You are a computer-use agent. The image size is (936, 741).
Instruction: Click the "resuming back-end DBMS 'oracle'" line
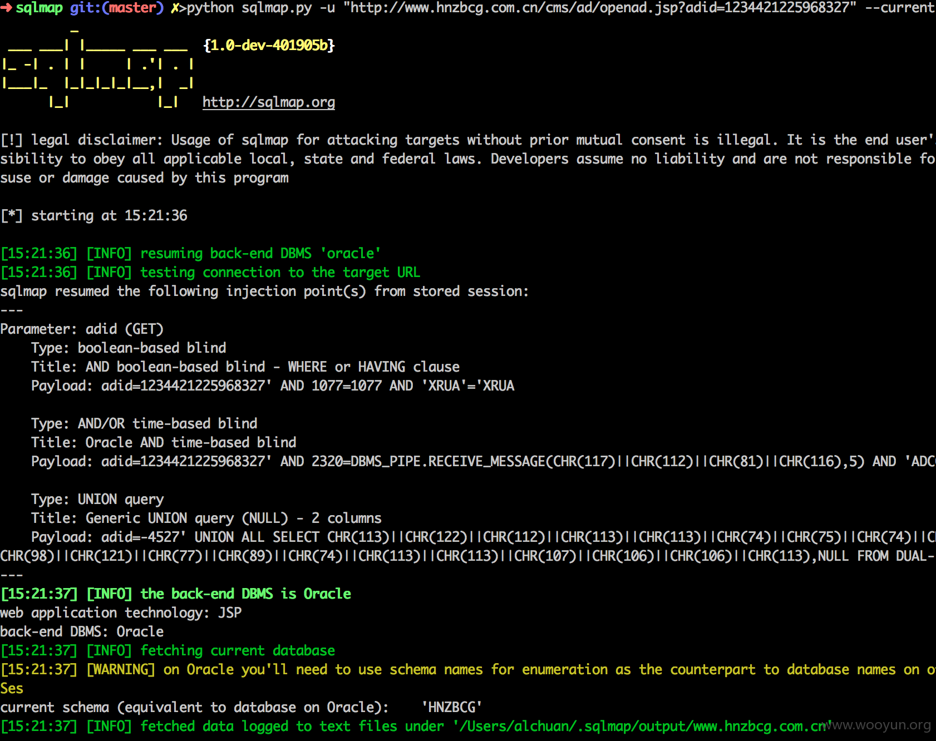tap(191, 253)
